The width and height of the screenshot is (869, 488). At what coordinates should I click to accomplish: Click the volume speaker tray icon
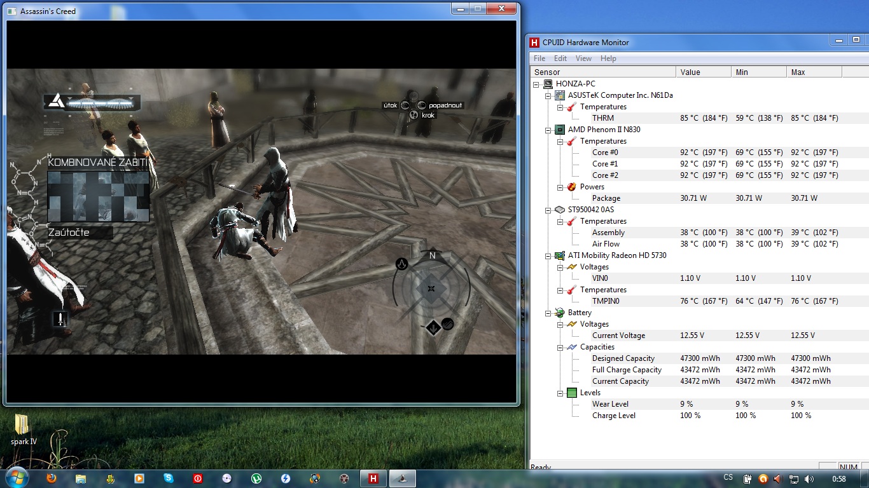coord(809,478)
